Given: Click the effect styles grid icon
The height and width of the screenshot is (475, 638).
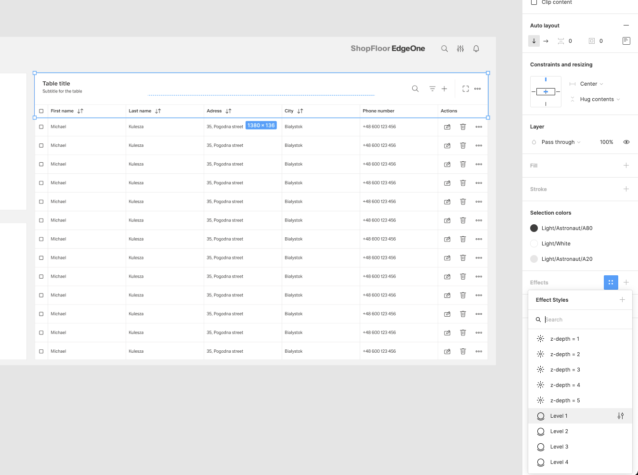Looking at the screenshot, I should pos(611,282).
